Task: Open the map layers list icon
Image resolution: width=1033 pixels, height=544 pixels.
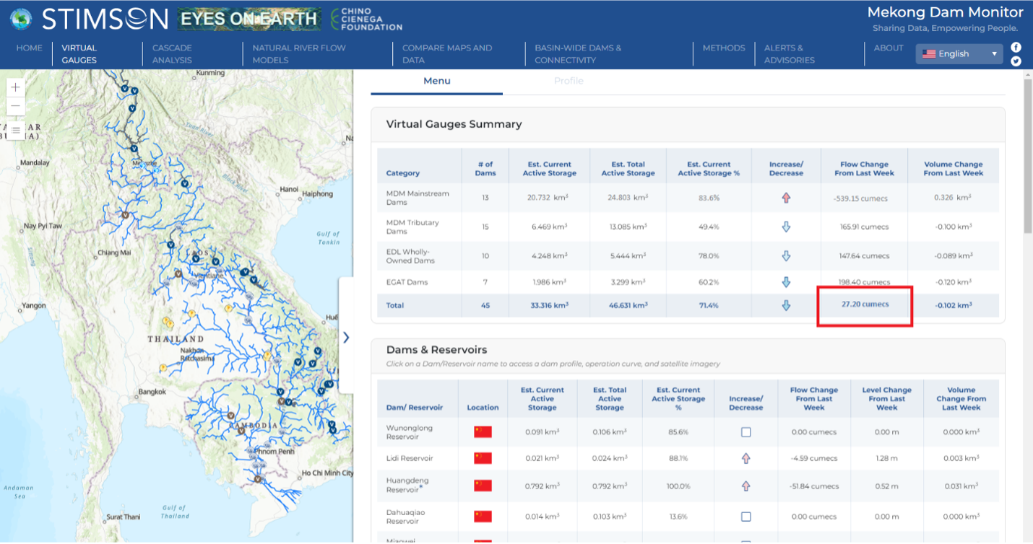Action: click(x=16, y=131)
